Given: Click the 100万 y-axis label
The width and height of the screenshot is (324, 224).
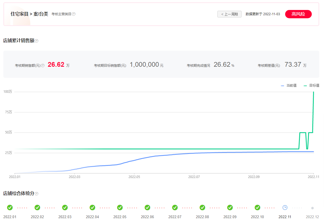Looking at the screenshot, I should point(8,91).
